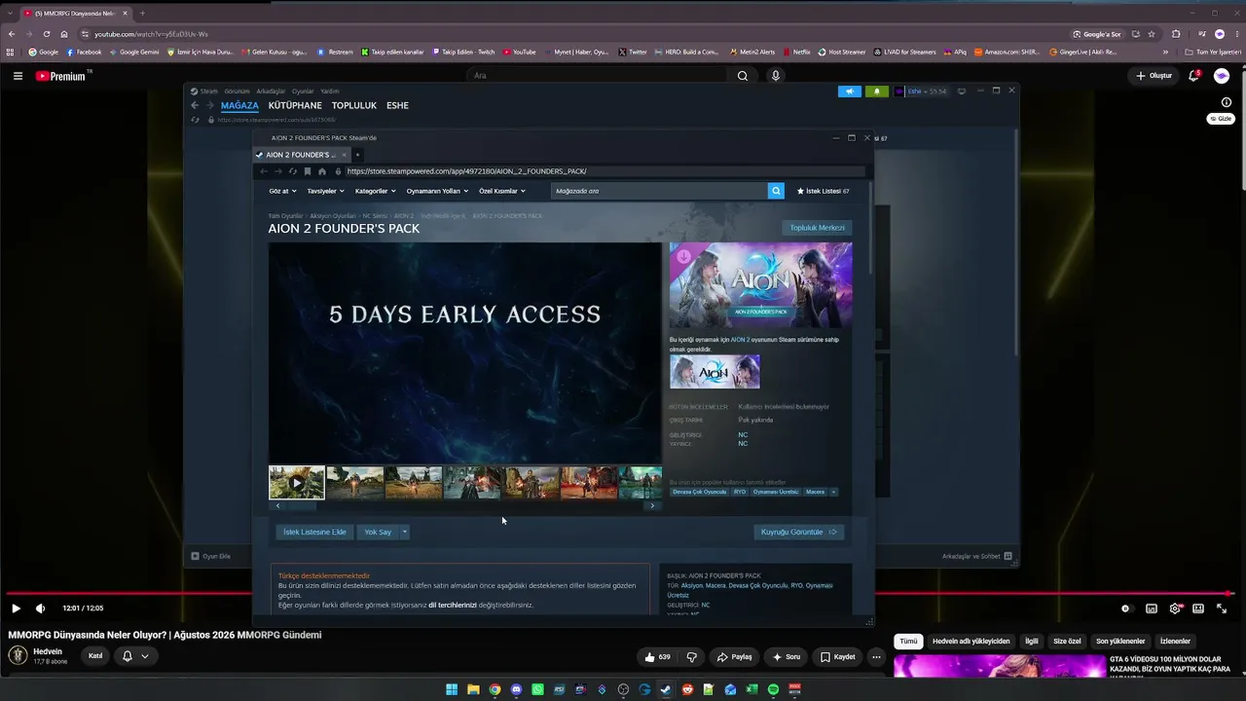Image resolution: width=1246 pixels, height=701 pixels.
Task: Click 'Mağazada ara' search field
Action: point(659,191)
